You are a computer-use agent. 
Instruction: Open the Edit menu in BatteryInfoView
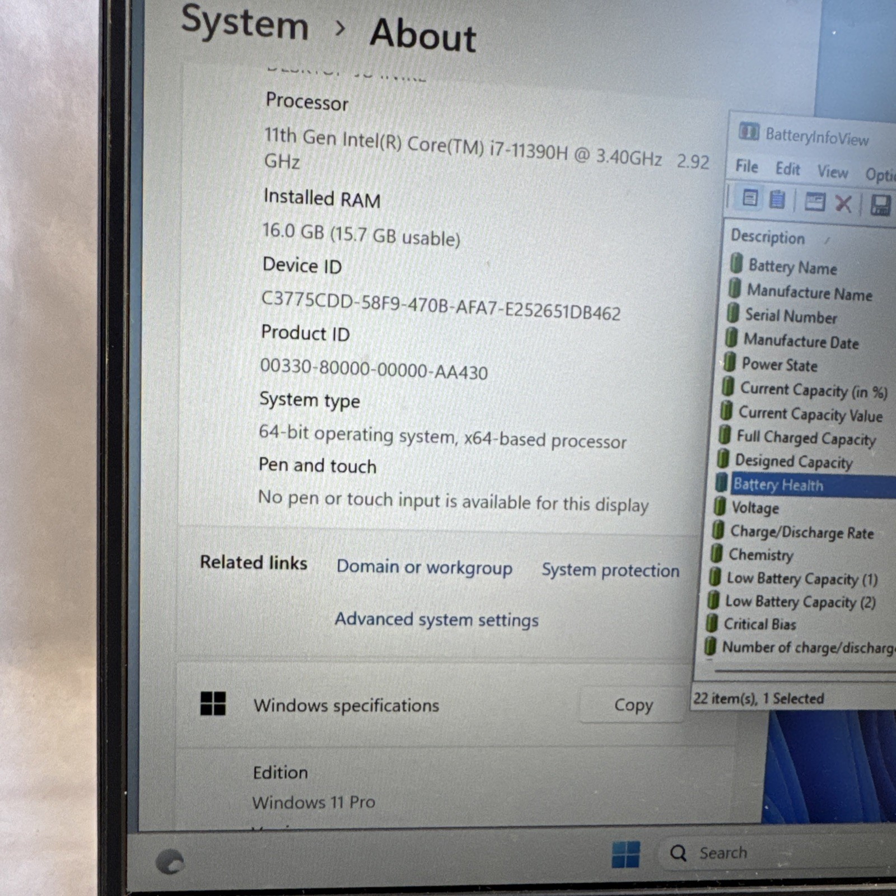pyautogui.click(x=788, y=169)
